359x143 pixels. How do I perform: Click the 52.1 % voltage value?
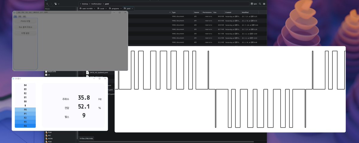pyautogui.click(x=84, y=107)
